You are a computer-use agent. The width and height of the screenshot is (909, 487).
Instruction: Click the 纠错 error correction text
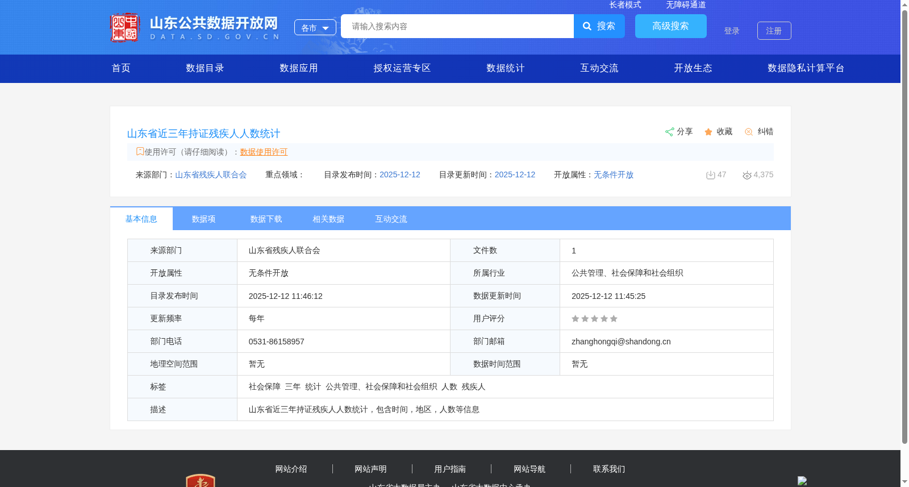coord(765,131)
